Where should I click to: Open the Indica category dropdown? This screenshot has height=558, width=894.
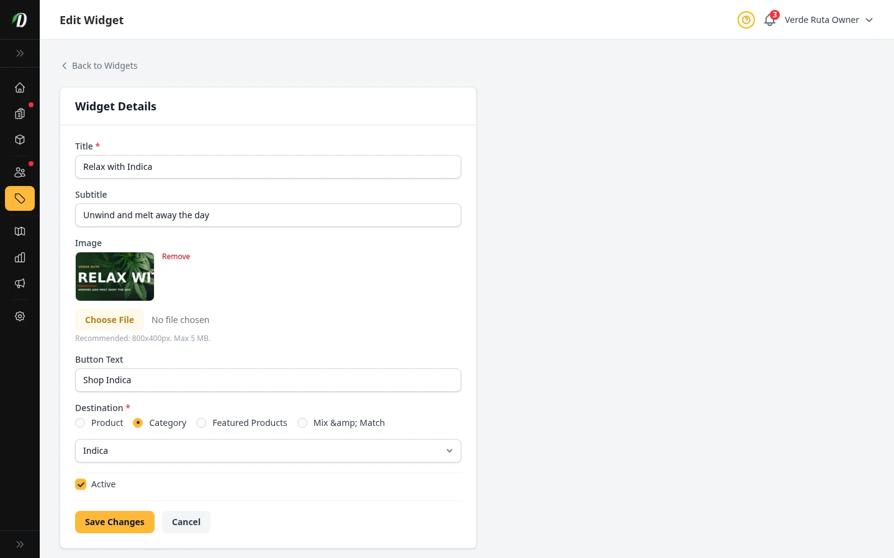[268, 451]
